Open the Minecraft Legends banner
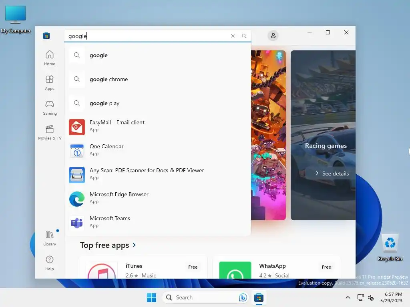This screenshot has height=307, width=410. pos(268,135)
